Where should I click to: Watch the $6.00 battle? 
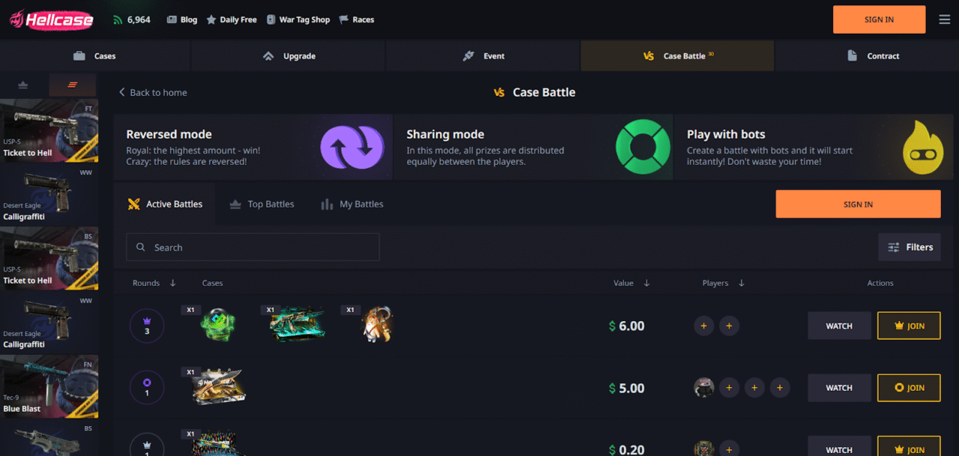(839, 326)
